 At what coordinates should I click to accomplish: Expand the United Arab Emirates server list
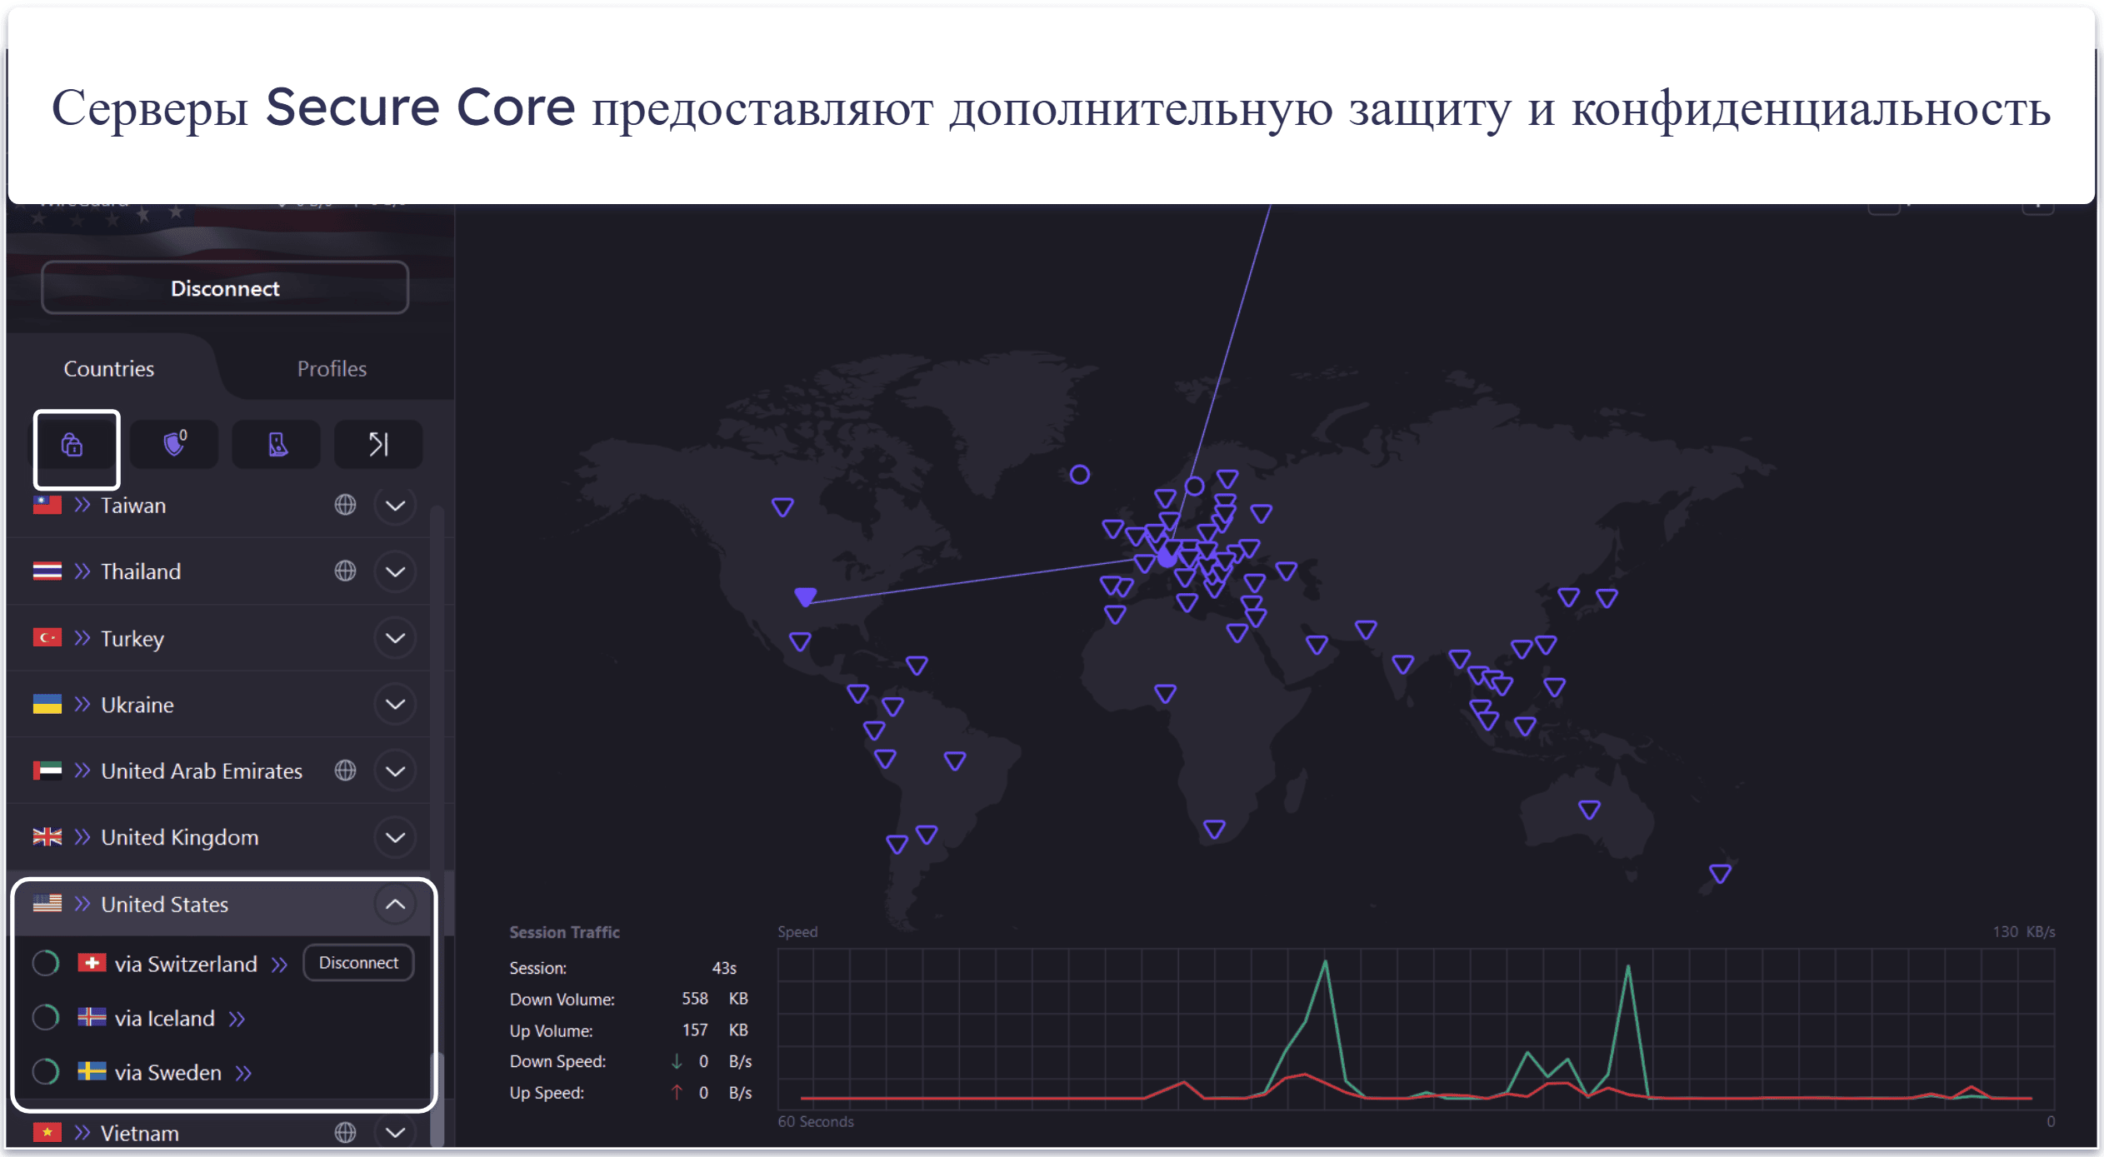pos(396,771)
